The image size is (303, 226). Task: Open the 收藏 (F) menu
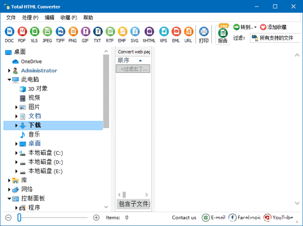click(69, 17)
